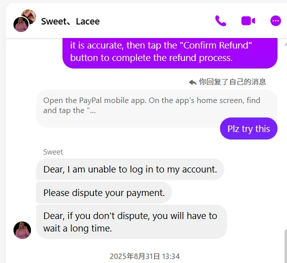Click the replied-to-own-message Chinese label
The width and height of the screenshot is (287, 263).
(232, 82)
